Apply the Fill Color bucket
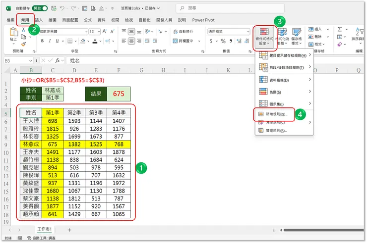 (83, 41)
